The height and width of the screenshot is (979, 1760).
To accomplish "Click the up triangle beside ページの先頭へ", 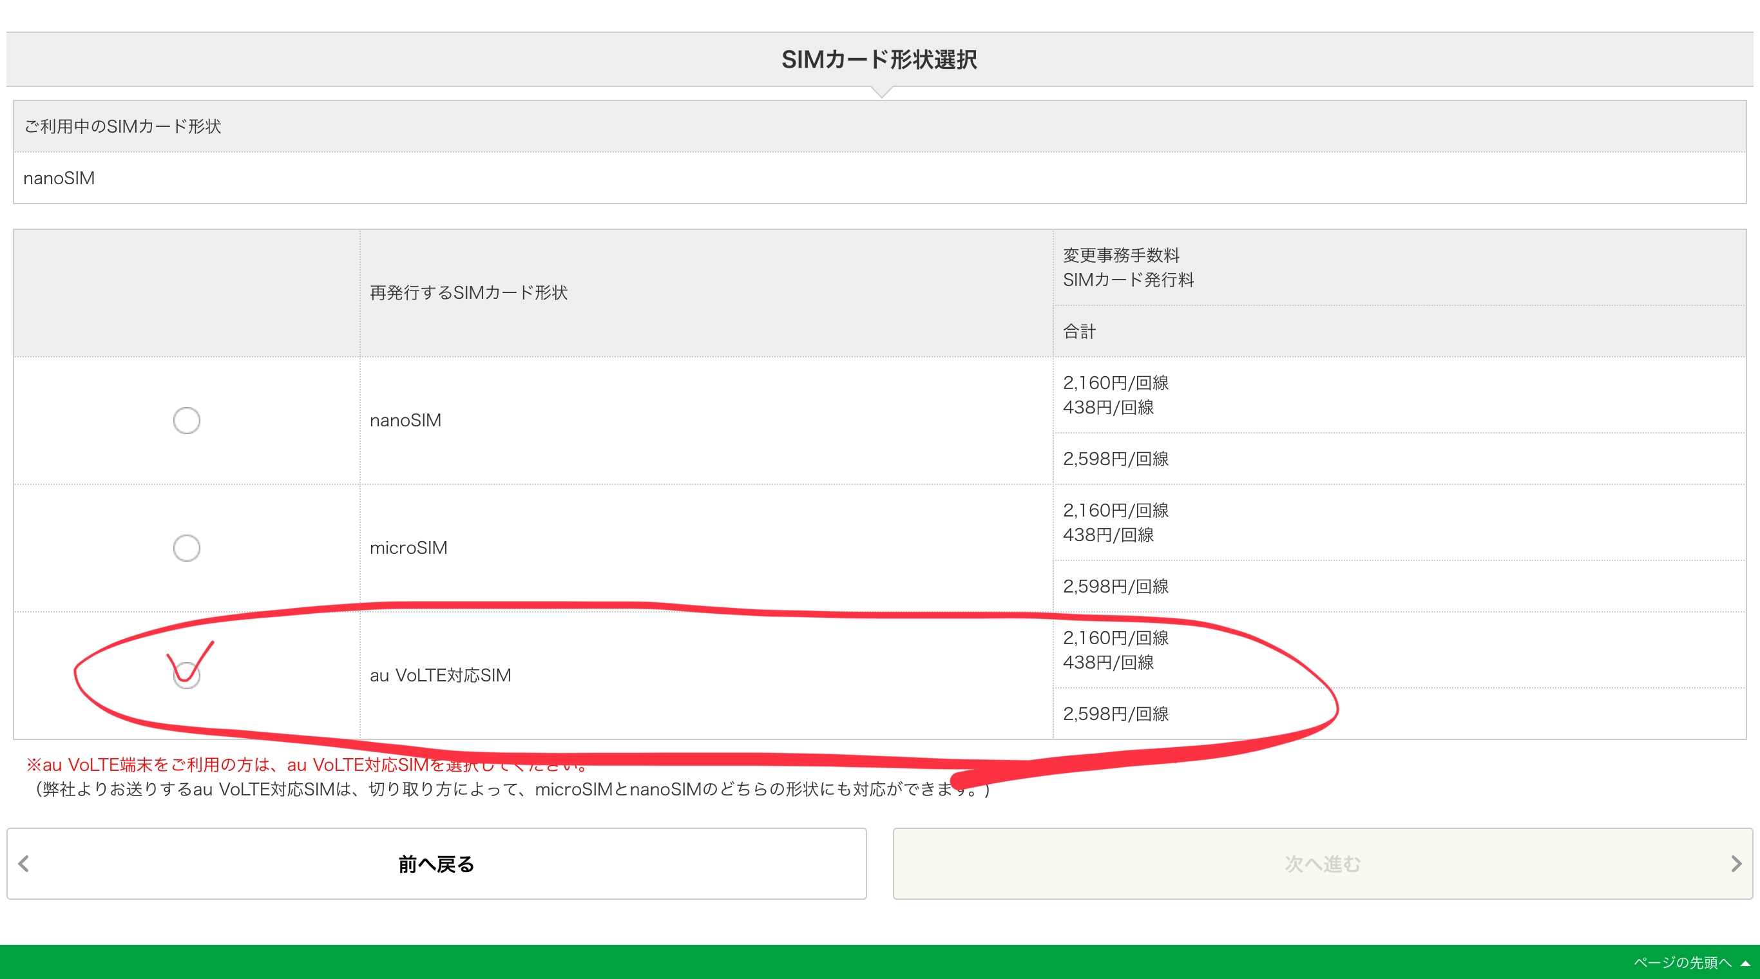I will click(1745, 963).
